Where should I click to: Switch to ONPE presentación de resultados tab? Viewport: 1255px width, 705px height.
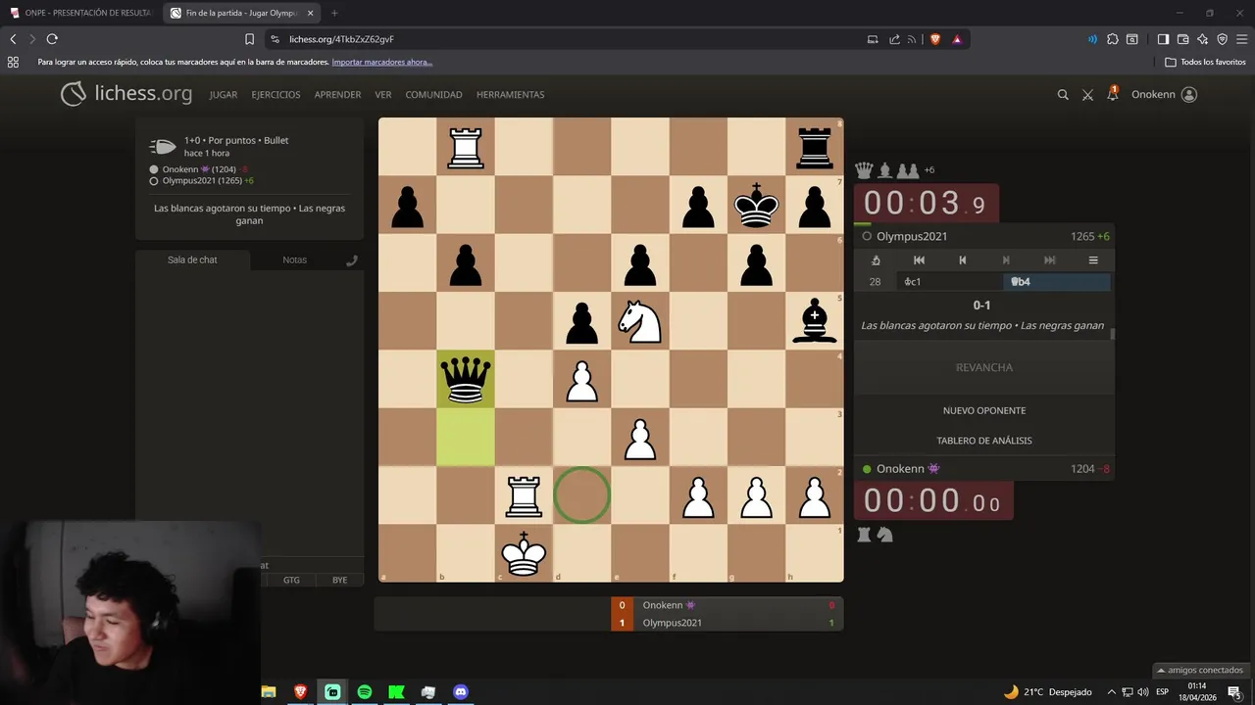tap(80, 13)
